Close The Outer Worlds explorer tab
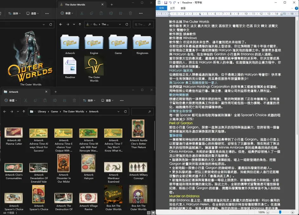Screen dimensions: 299x215 [103, 4]
